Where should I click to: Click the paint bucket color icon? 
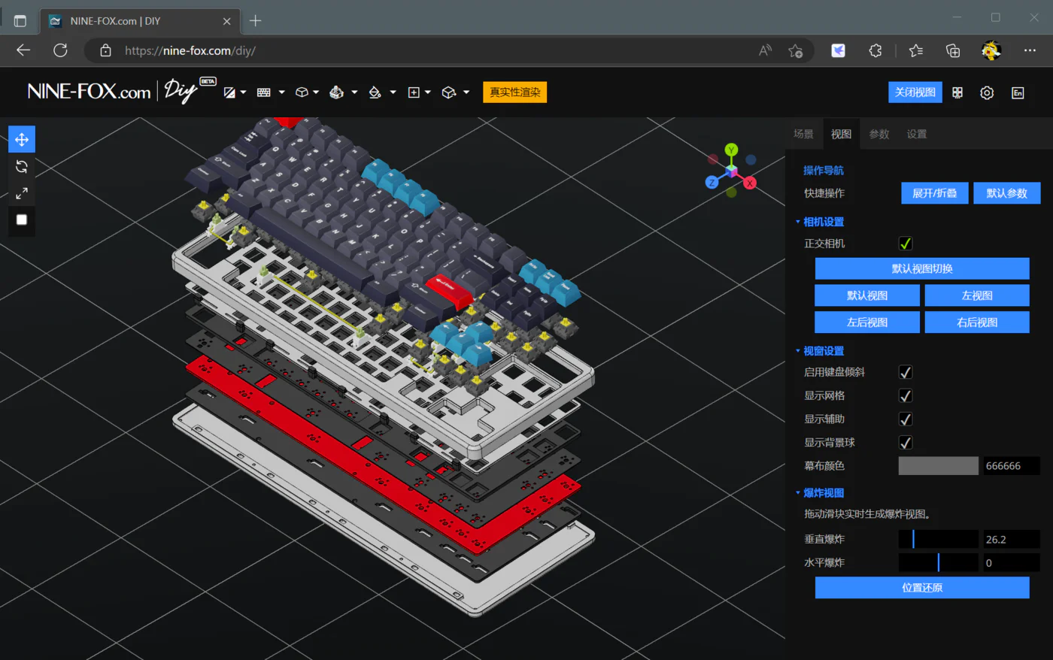tap(375, 92)
